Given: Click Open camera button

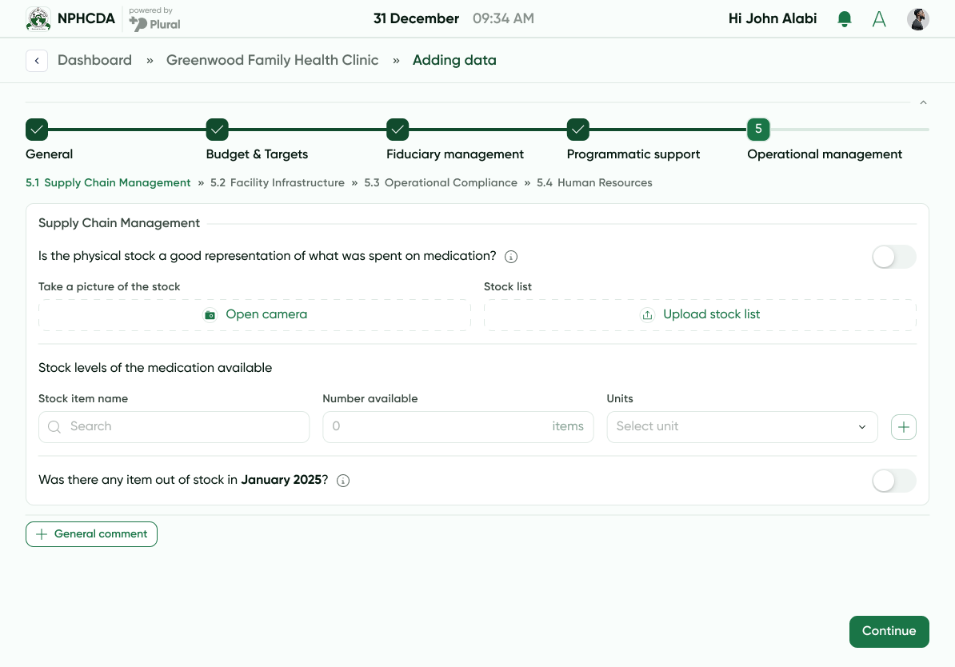Looking at the screenshot, I should pos(254,315).
